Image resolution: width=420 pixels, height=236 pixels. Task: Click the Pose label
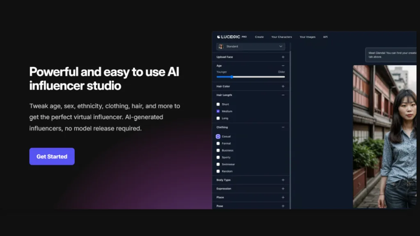(x=220, y=206)
